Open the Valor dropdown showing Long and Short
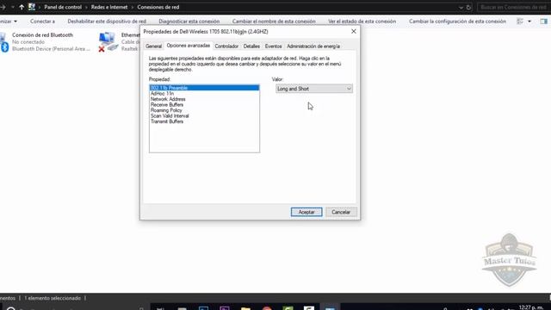The width and height of the screenshot is (551, 310). (x=314, y=89)
